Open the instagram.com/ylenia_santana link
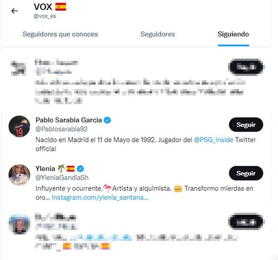 (x=100, y=197)
